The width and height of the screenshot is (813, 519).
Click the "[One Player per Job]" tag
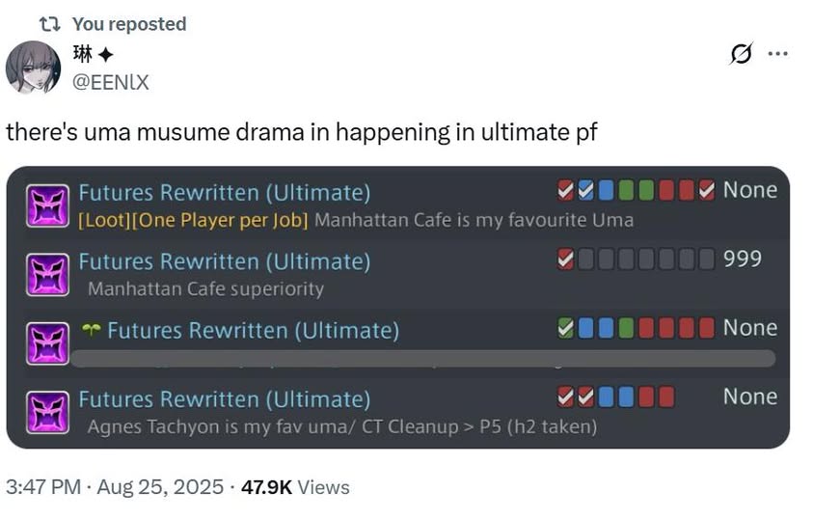tap(219, 220)
